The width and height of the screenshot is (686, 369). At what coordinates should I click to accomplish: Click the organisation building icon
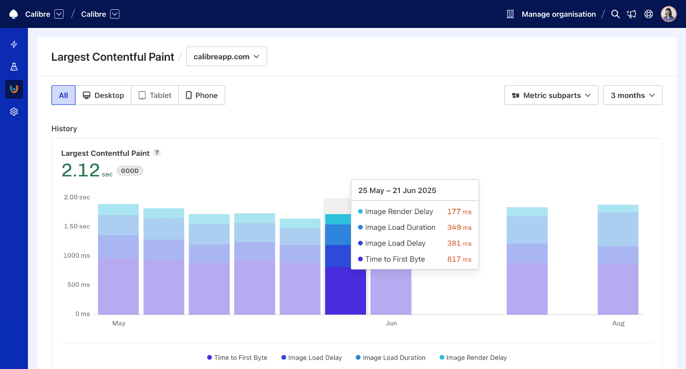click(x=510, y=14)
